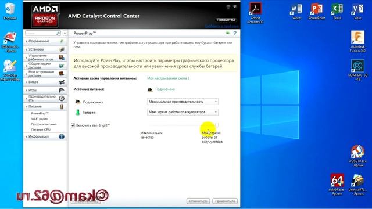
Task: Select Питание CPU under Питание
Action: (41, 129)
